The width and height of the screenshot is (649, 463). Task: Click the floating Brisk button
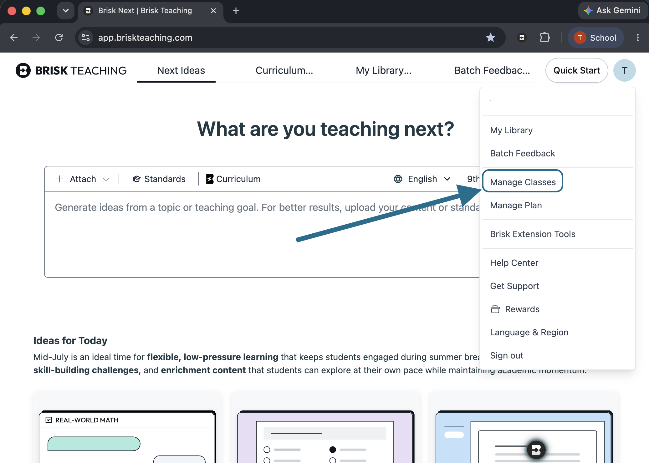pos(536,450)
